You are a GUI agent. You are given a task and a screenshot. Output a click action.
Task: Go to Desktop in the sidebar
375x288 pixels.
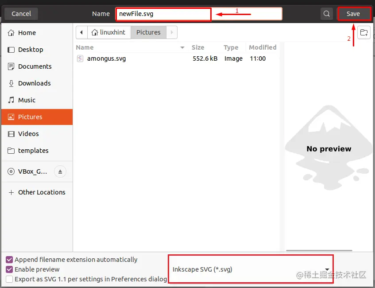37,50
